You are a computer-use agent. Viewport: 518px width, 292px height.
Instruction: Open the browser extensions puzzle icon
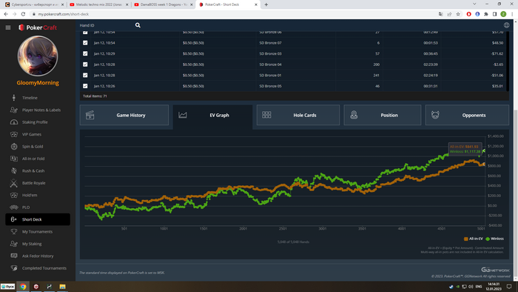(x=486, y=14)
